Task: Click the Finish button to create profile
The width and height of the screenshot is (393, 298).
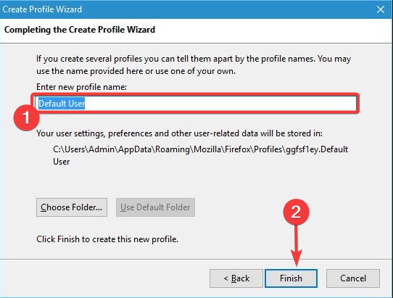Action: [x=291, y=278]
